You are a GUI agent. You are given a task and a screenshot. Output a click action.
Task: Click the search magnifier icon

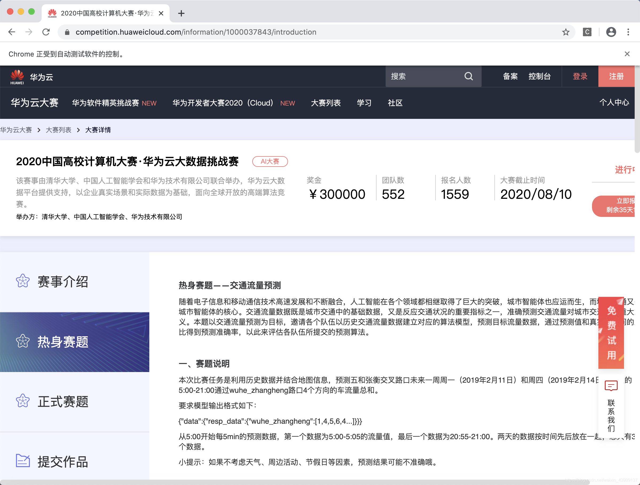coord(469,76)
